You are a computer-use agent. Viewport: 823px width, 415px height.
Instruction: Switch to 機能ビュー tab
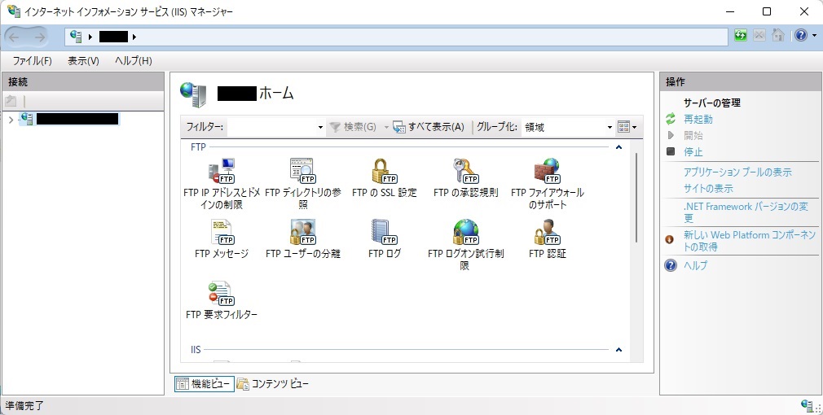point(205,384)
